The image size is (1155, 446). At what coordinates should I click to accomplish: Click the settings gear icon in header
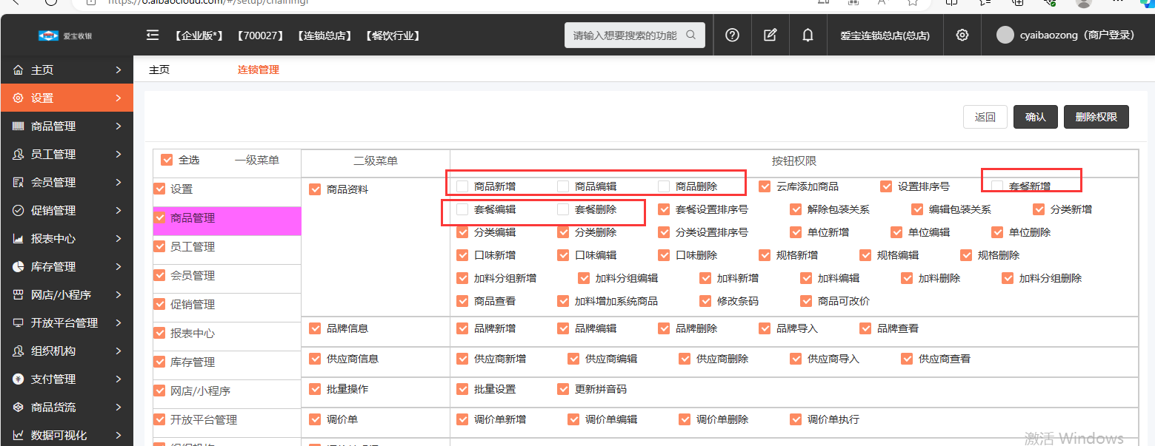[x=962, y=35]
